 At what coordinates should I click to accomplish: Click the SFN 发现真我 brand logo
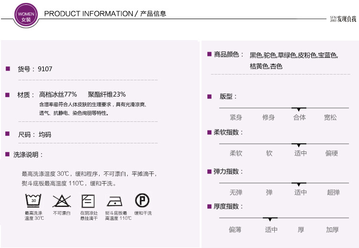pos(343,19)
